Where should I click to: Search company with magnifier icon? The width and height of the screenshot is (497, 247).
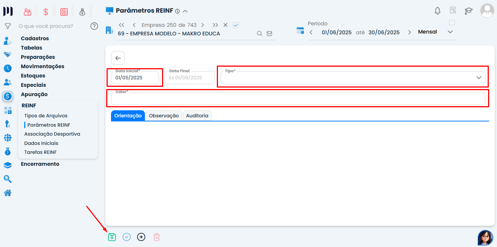pyautogui.click(x=260, y=34)
